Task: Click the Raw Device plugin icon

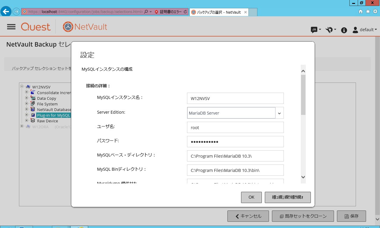Action: pyautogui.click(x=33, y=121)
